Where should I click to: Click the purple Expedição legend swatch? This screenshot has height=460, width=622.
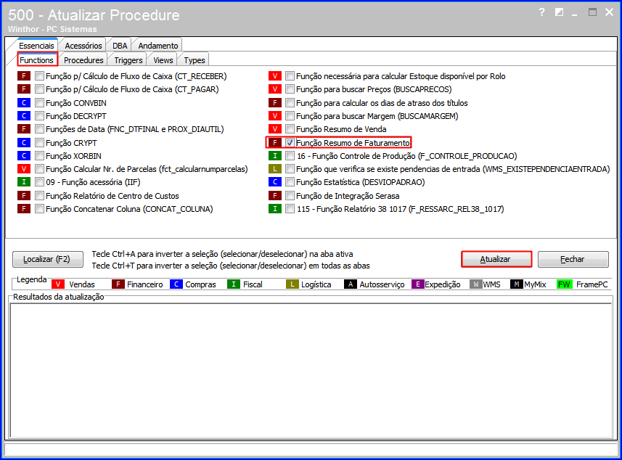click(x=418, y=284)
